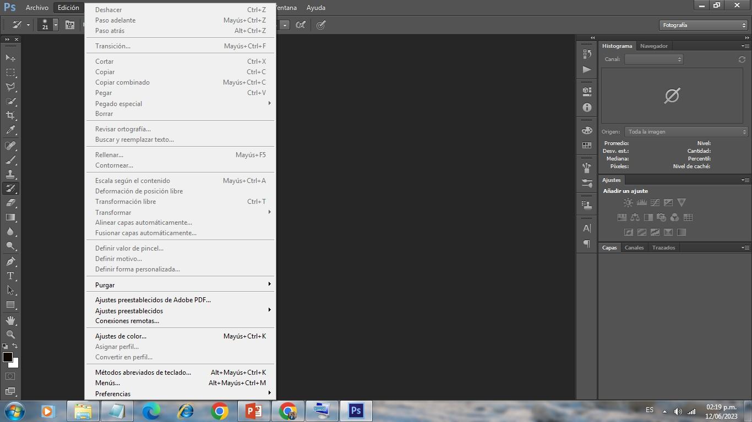The height and width of the screenshot is (422, 752).
Task: Pick the foreground color swatch
Action: click(7, 357)
